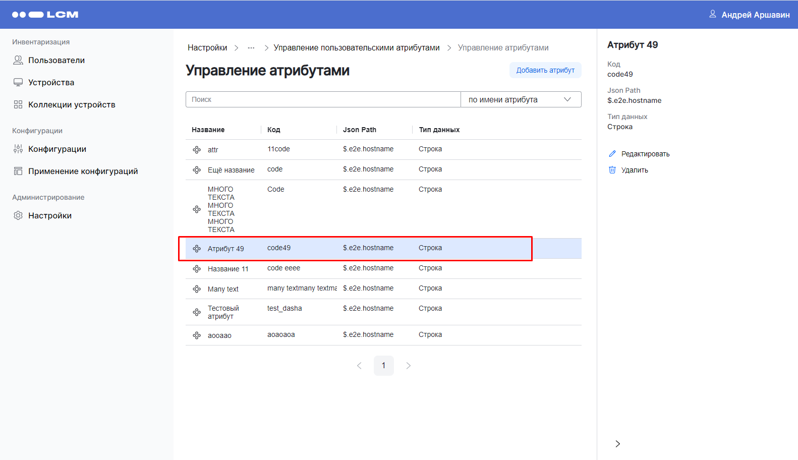798x460 pixels.
Task: Click the LCM logo in header
Action: (x=45, y=15)
